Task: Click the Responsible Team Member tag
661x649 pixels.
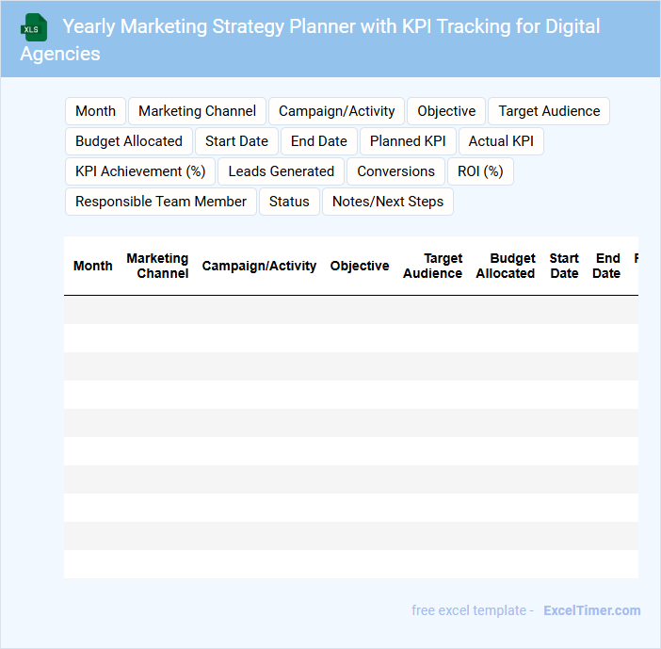Action: pyautogui.click(x=161, y=202)
